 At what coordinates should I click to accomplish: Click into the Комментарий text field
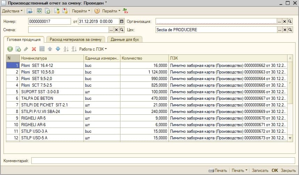[x=163, y=161]
